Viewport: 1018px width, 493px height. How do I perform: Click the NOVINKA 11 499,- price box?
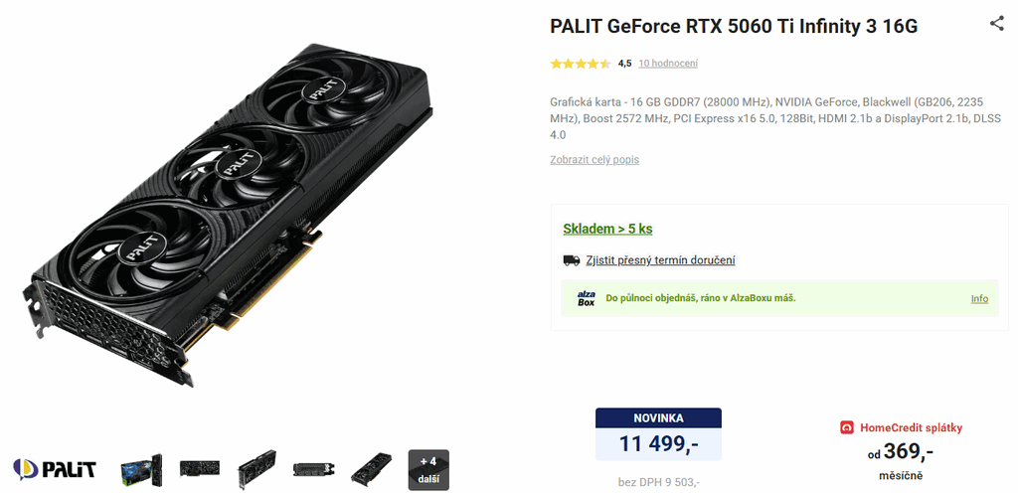658,434
